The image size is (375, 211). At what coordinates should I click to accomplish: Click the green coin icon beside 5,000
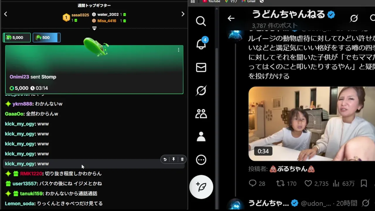point(12,88)
